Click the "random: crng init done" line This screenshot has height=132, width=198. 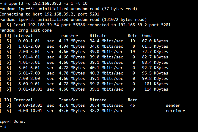tap(26, 30)
